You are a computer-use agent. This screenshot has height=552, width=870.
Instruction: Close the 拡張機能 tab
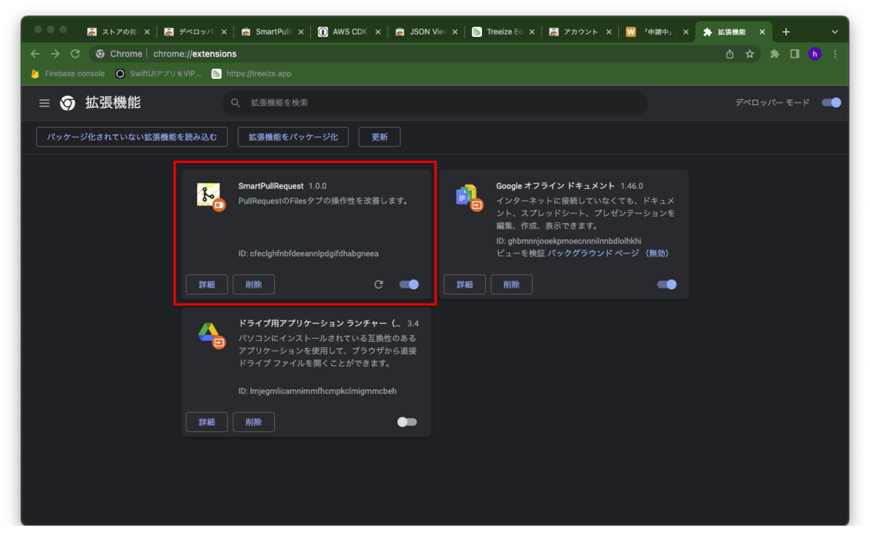pyautogui.click(x=762, y=32)
